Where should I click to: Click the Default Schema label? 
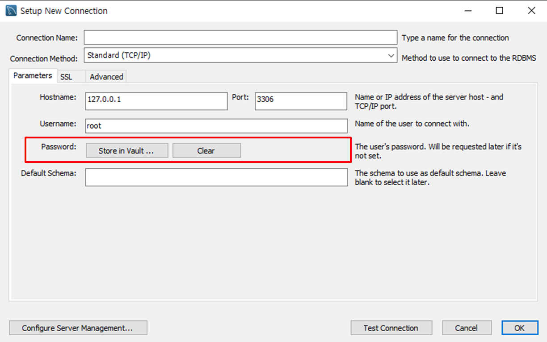pos(49,173)
